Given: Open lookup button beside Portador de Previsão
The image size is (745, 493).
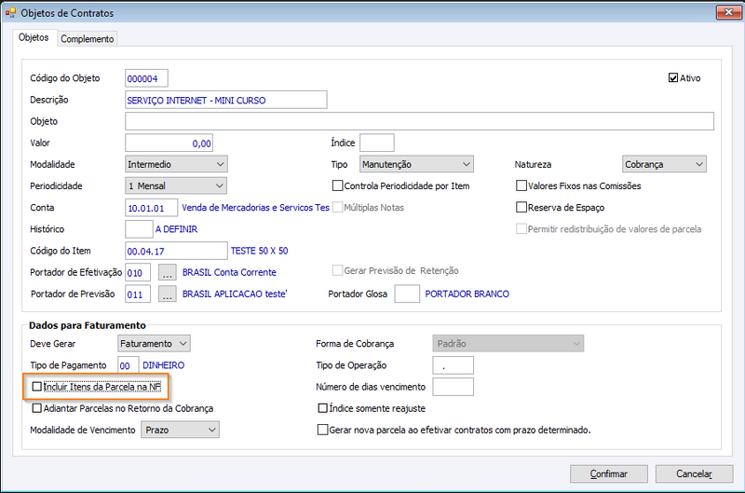Looking at the screenshot, I should (168, 294).
